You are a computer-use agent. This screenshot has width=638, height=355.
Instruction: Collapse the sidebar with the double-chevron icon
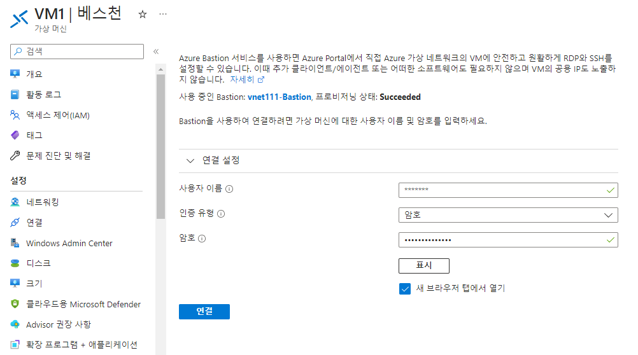tap(156, 52)
